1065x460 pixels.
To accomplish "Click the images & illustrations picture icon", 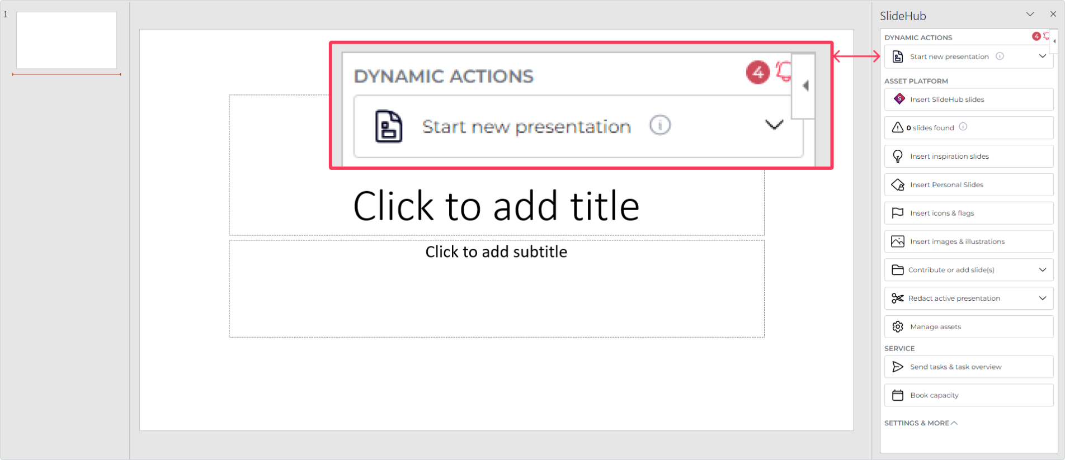I will [x=898, y=241].
